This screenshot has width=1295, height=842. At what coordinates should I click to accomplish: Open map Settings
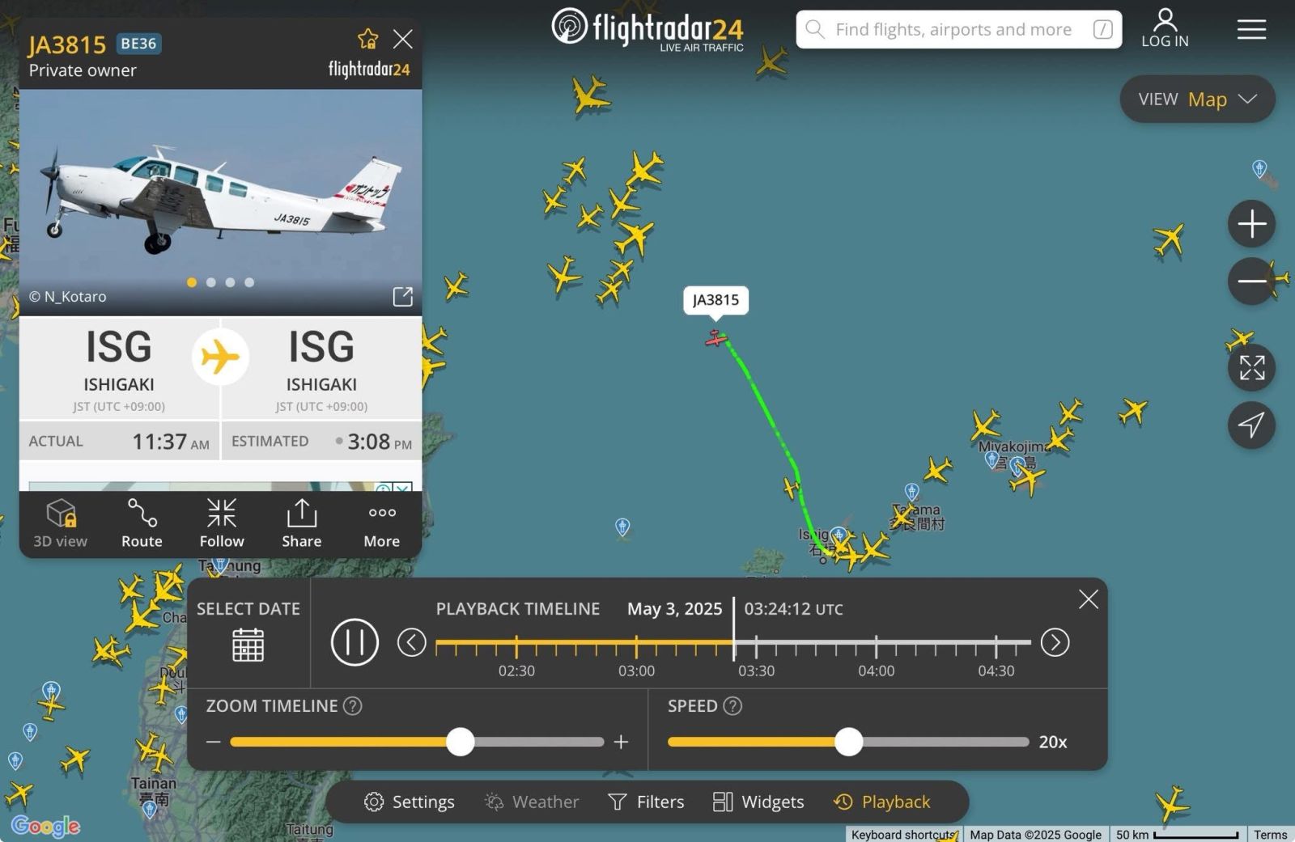tap(410, 802)
